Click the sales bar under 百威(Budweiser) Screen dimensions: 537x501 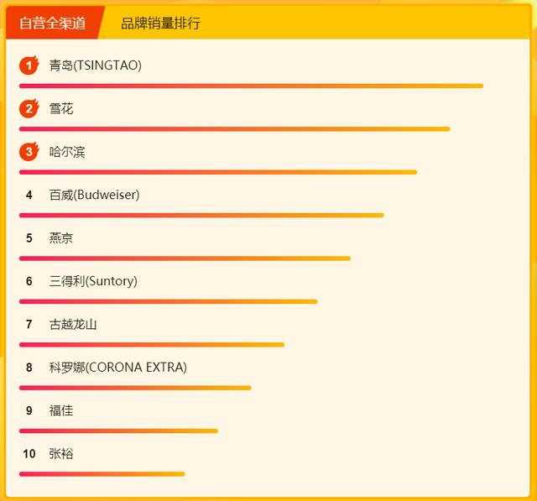coord(201,215)
